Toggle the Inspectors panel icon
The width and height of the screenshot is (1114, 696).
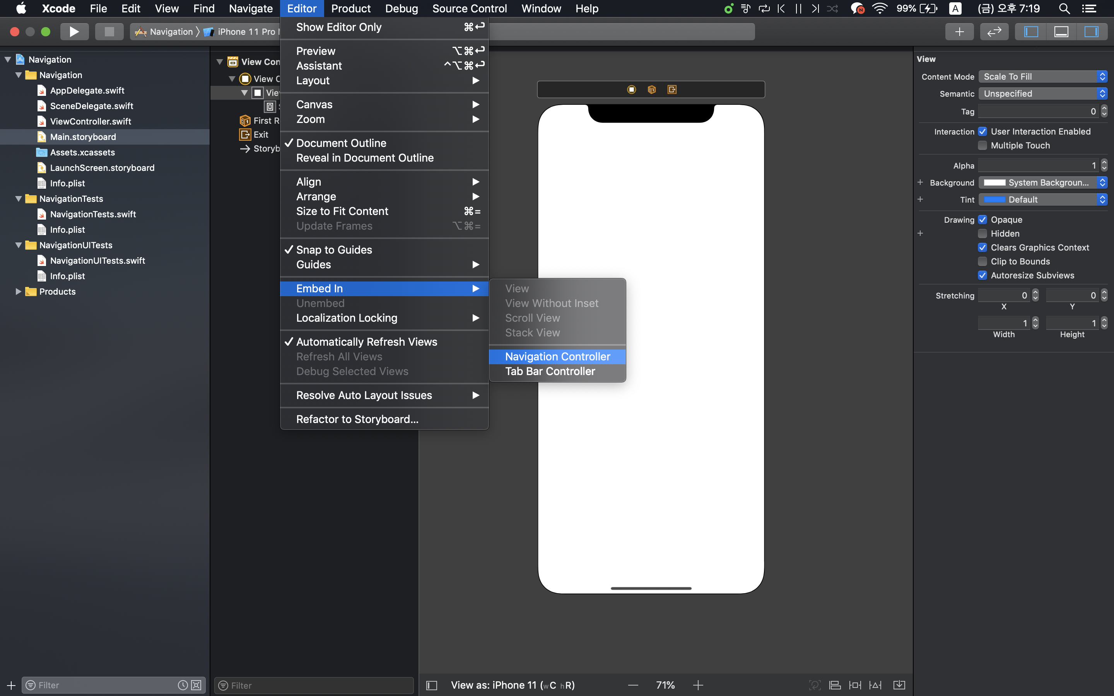click(1091, 32)
